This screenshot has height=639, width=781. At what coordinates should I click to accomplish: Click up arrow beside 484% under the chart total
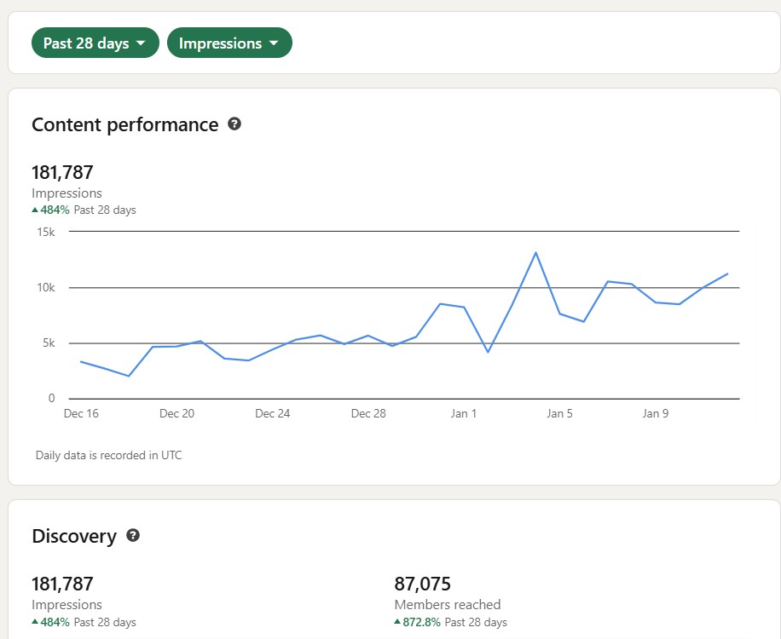coord(35,210)
